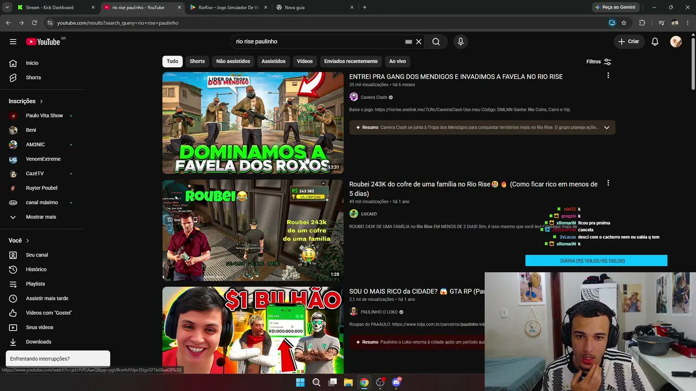Open more options for the Roubei 243K video
This screenshot has width=696, height=391.
[608, 184]
